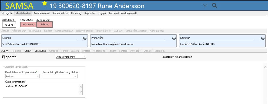Select the Vårdbegäran tab

(19, 31)
